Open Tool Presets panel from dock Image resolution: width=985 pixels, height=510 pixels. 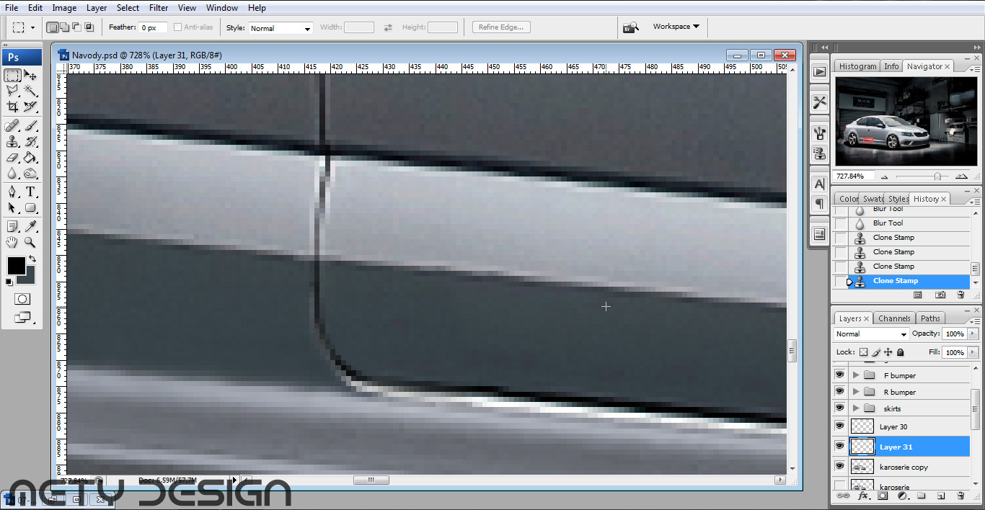click(819, 102)
